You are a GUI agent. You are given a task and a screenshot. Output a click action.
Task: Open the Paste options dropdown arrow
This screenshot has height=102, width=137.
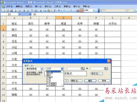click(x=51, y=11)
